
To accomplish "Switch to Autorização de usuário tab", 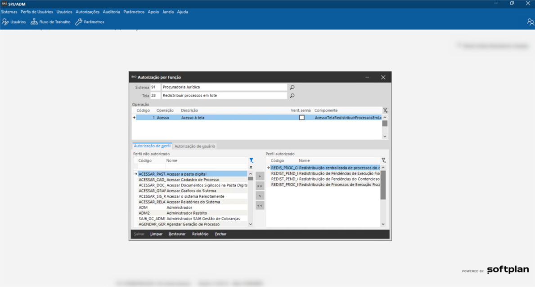I will click(195, 146).
